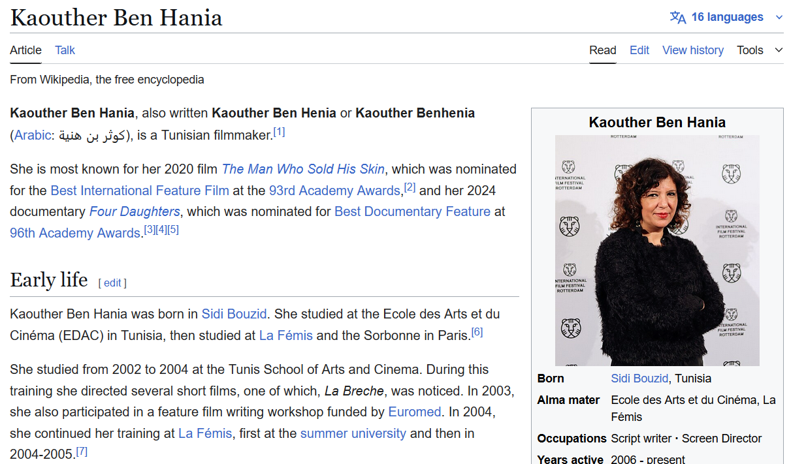
Task: Click the Four Daughters link
Action: (135, 211)
